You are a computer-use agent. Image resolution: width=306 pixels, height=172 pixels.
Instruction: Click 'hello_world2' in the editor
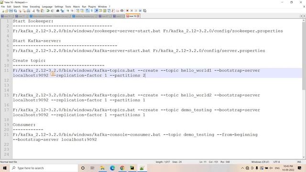tap(196, 95)
